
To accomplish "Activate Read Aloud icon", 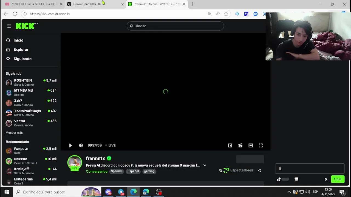I will (x=218, y=14).
